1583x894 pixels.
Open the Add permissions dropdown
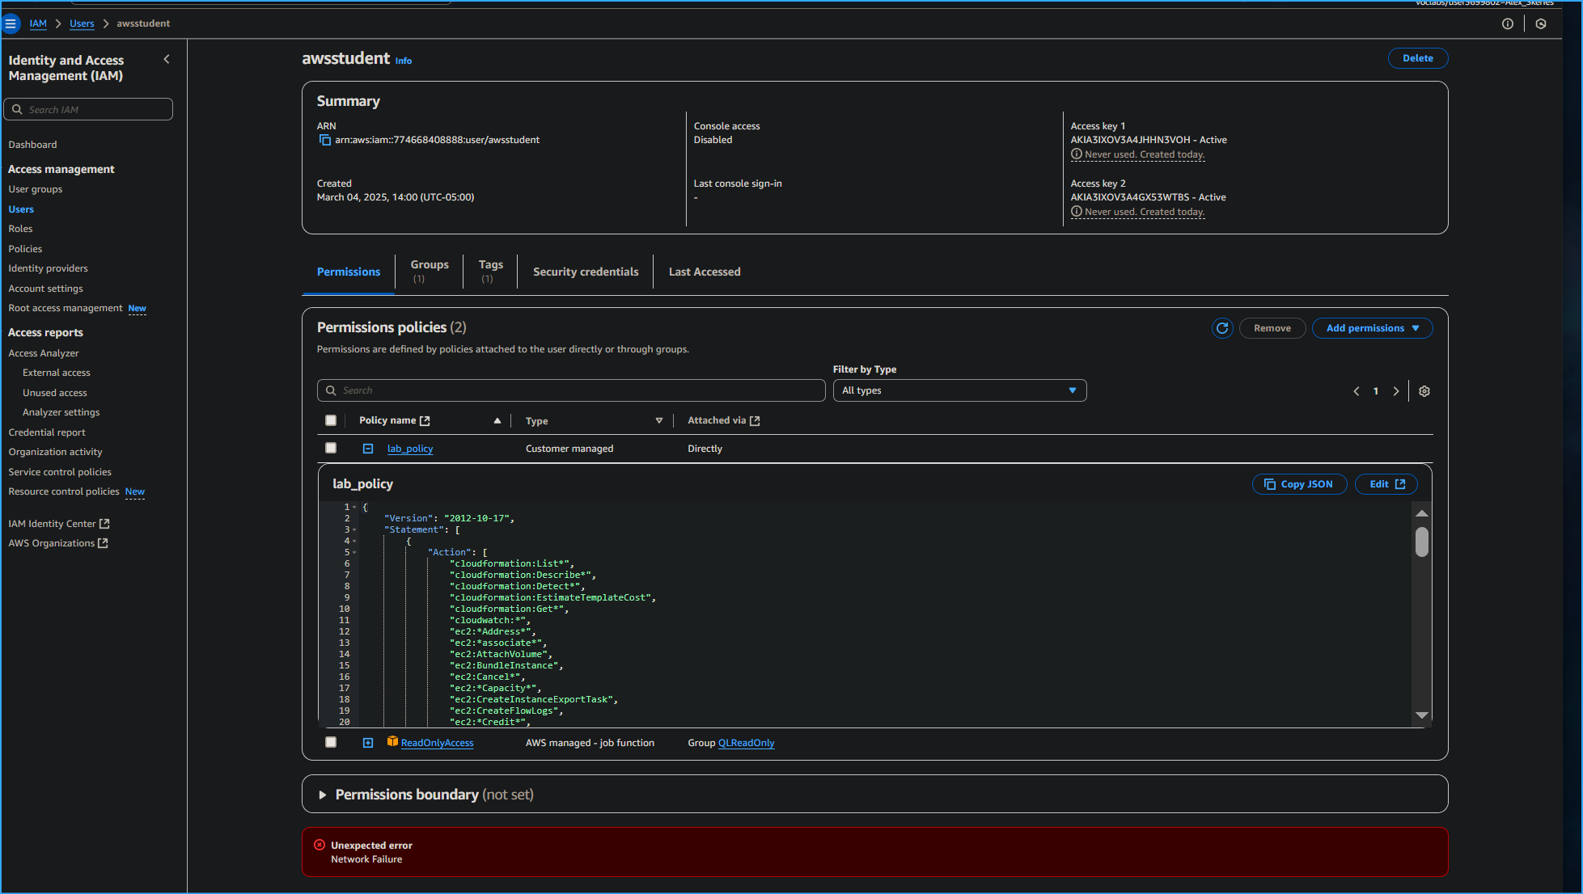[1372, 328]
